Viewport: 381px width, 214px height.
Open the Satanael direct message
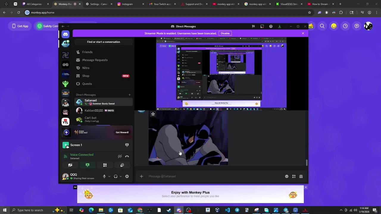[104, 102]
